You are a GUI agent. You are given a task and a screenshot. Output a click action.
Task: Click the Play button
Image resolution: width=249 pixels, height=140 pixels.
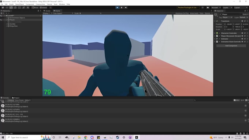coord(117,7)
